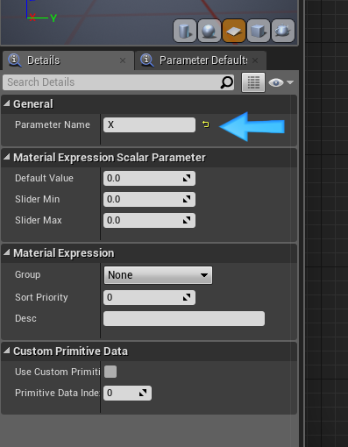The width and height of the screenshot is (348, 447).
Task: Click the Parameter Name label
Action: [x=53, y=124]
